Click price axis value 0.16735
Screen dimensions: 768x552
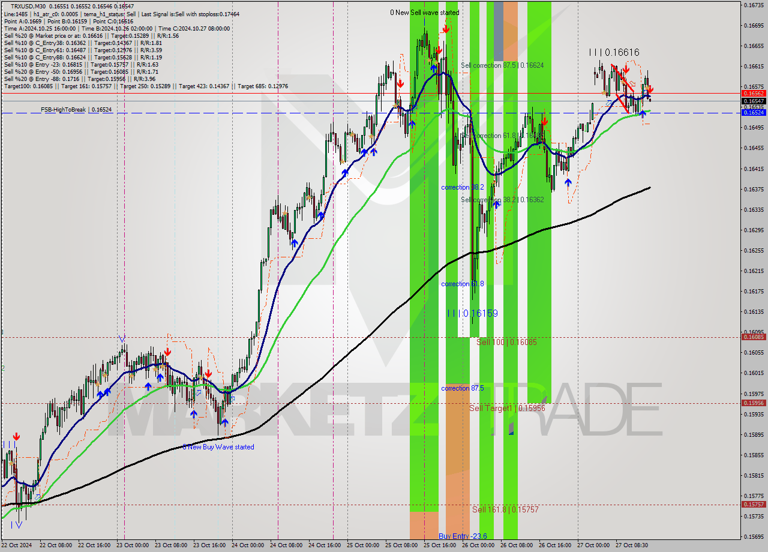(754, 5)
